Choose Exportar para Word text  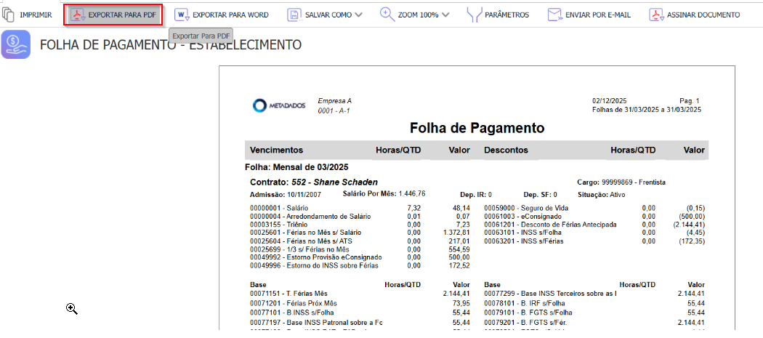pos(230,15)
